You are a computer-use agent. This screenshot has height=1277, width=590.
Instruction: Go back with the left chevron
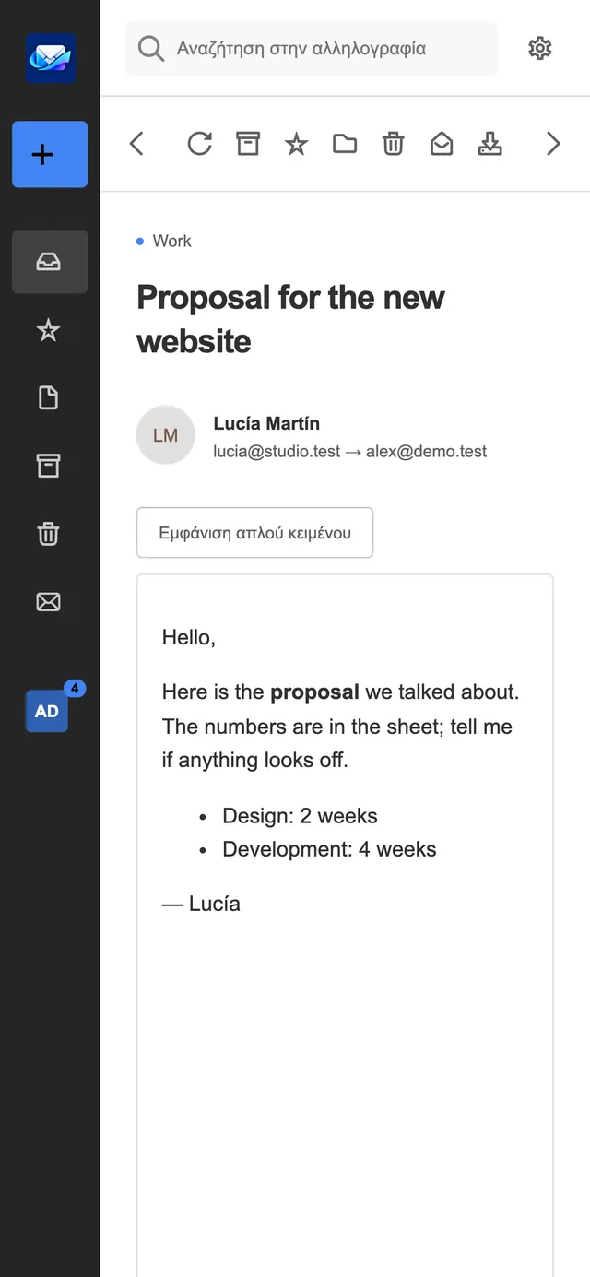point(136,144)
